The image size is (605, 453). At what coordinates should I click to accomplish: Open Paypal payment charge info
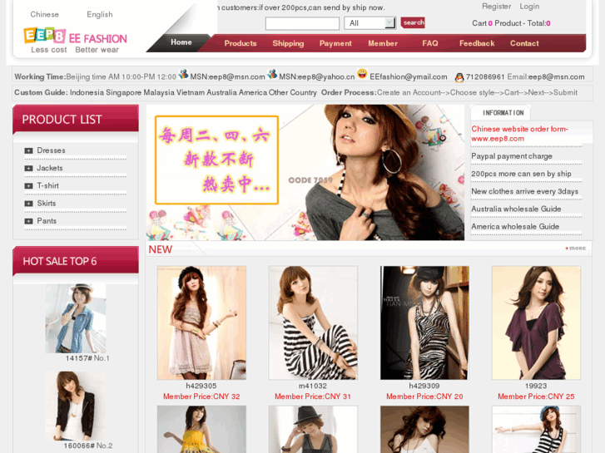click(x=512, y=156)
